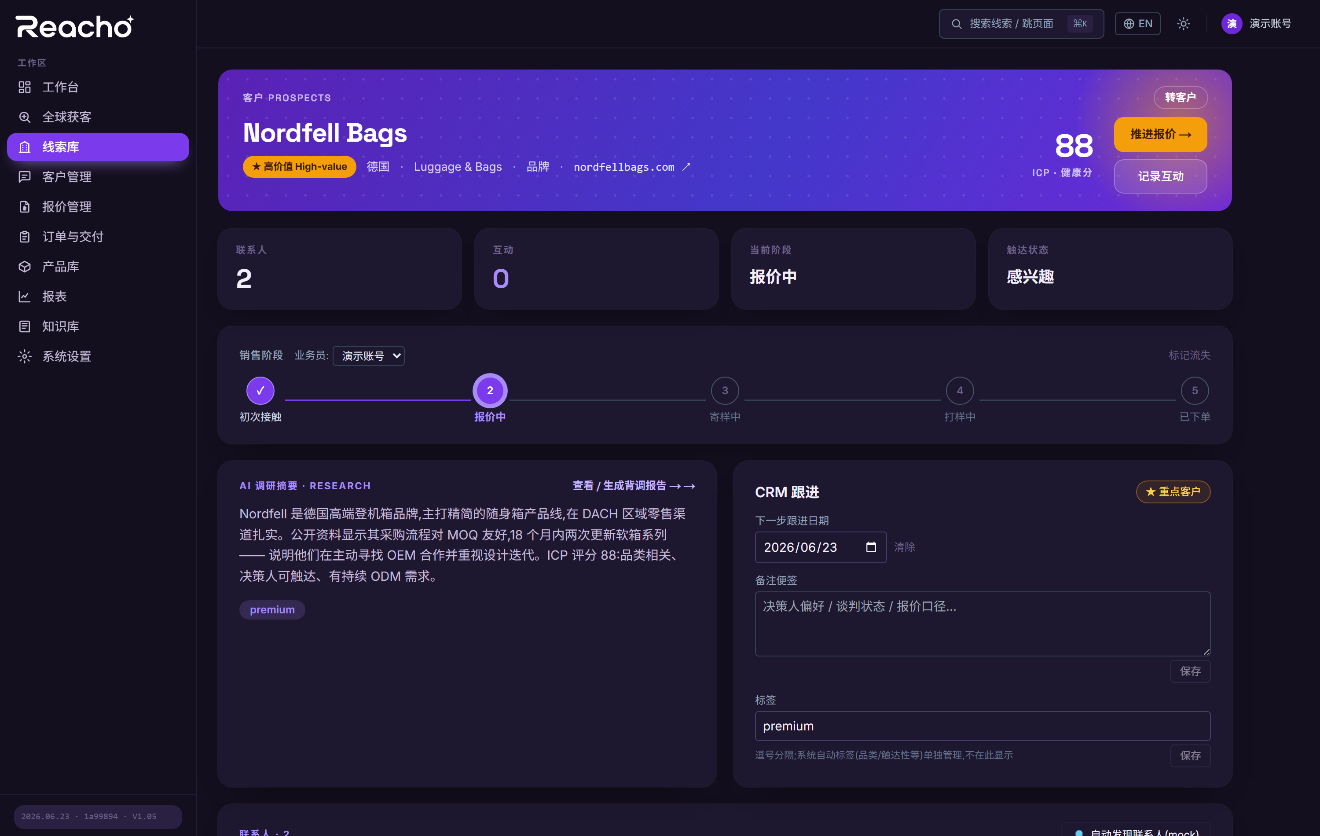
Task: Save the 备注便签 note
Action: (1190, 671)
